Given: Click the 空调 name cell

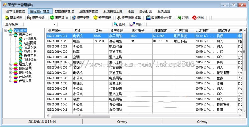Looking at the screenshot, I should coord(83,57).
